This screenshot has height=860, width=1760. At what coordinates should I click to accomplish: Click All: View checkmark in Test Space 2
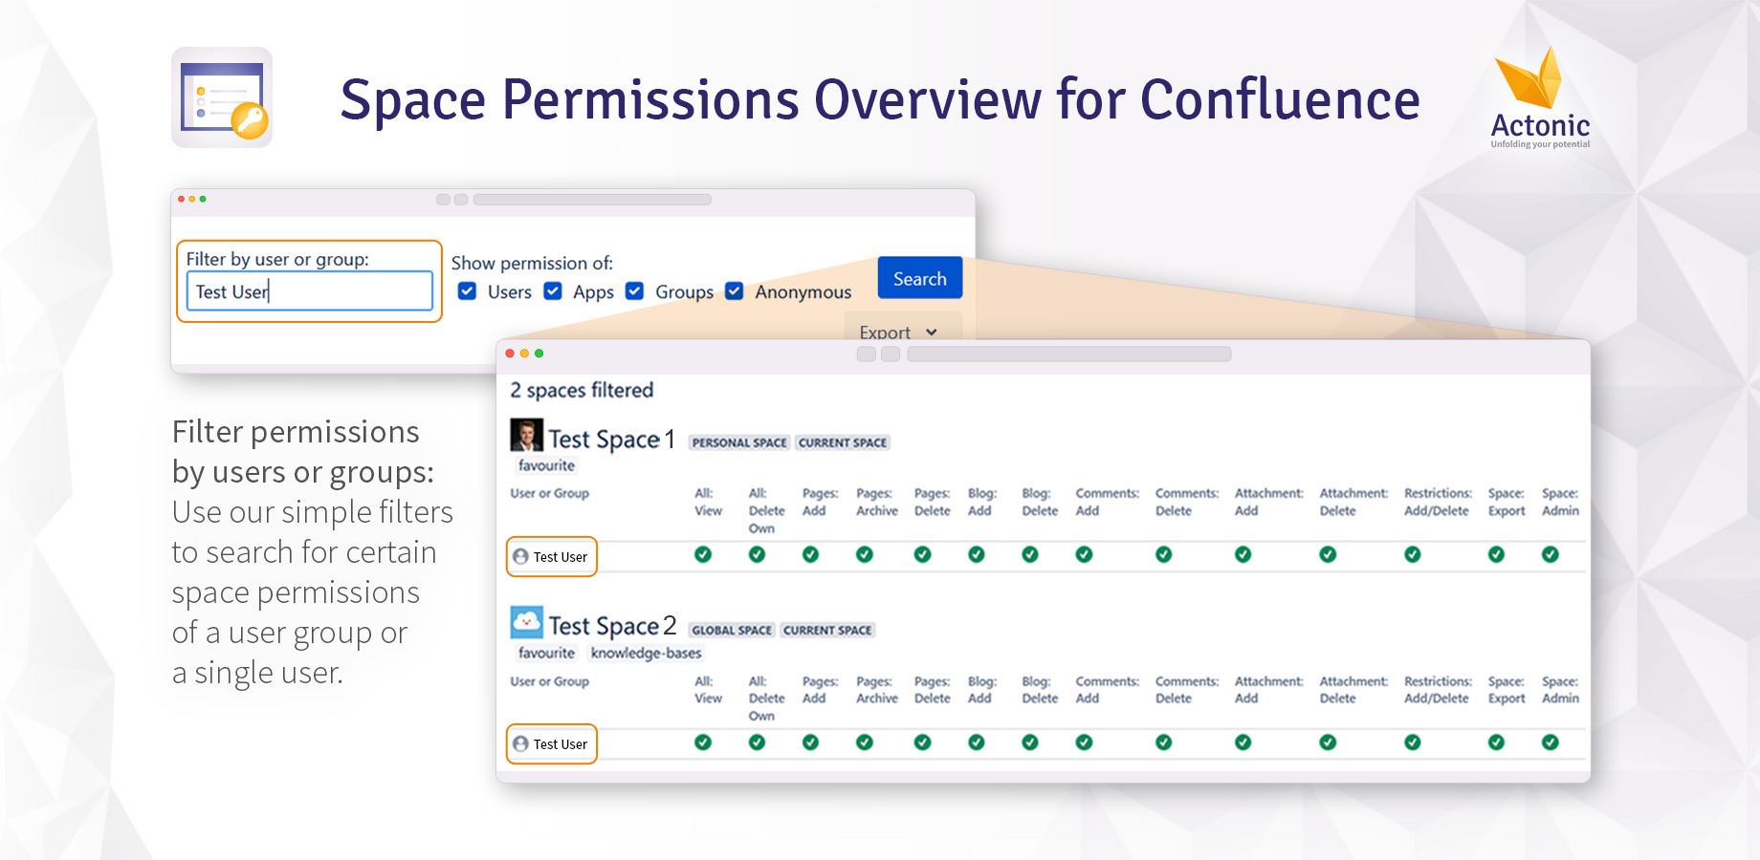703,742
